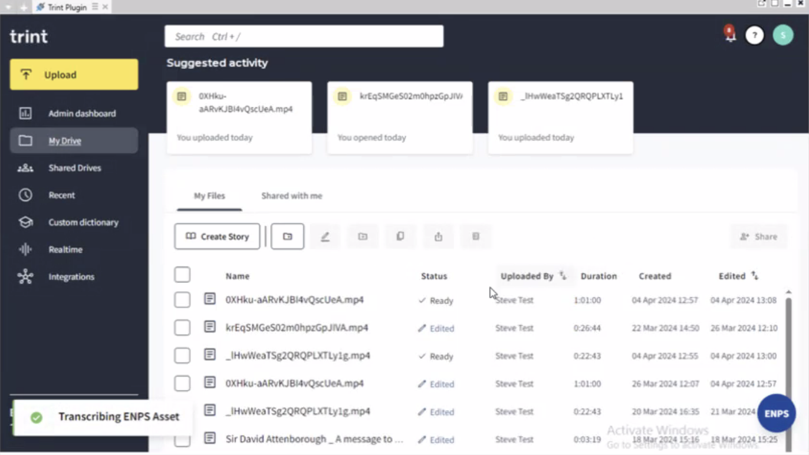Viewport: 809px width, 455px height.
Task: Open _lHwWeaTSg2QRQPLXTLy1 suggested card
Action: (x=561, y=118)
